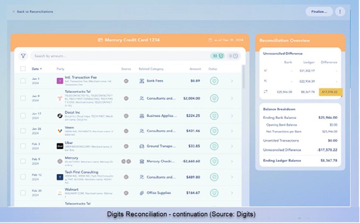The width and height of the screenshot is (360, 223).
Task: Toggle the select-all checkbox in the table header
Action: point(23,69)
